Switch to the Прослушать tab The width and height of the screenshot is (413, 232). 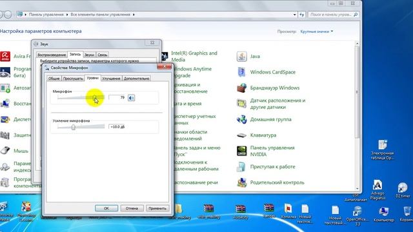click(x=73, y=79)
